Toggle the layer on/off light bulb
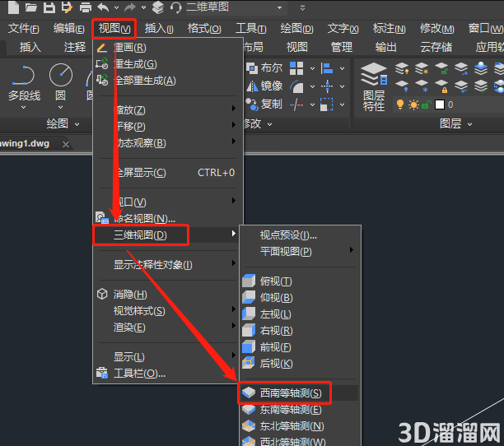This screenshot has width=504, height=446. (400, 105)
